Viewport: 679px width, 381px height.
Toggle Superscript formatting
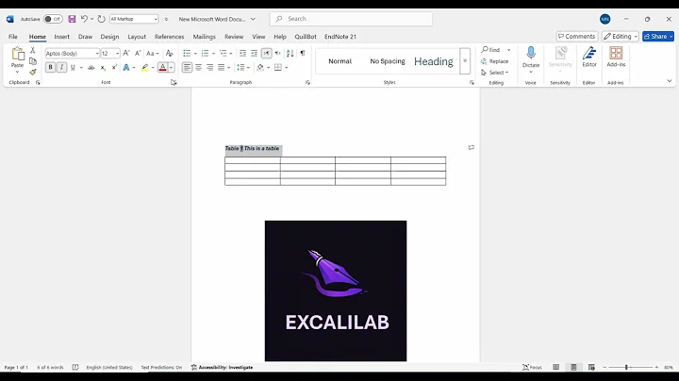click(114, 68)
